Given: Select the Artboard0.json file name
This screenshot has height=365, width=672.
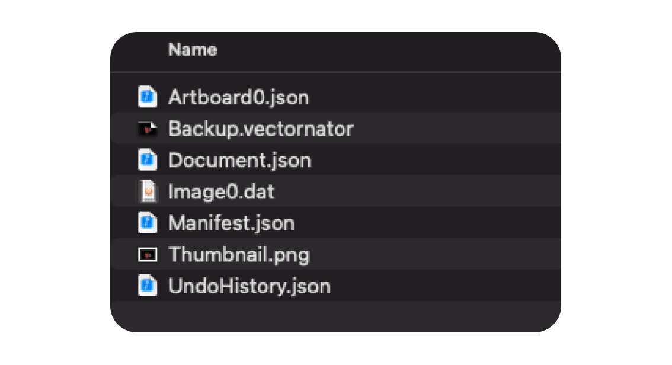Looking at the screenshot, I should pos(238,97).
